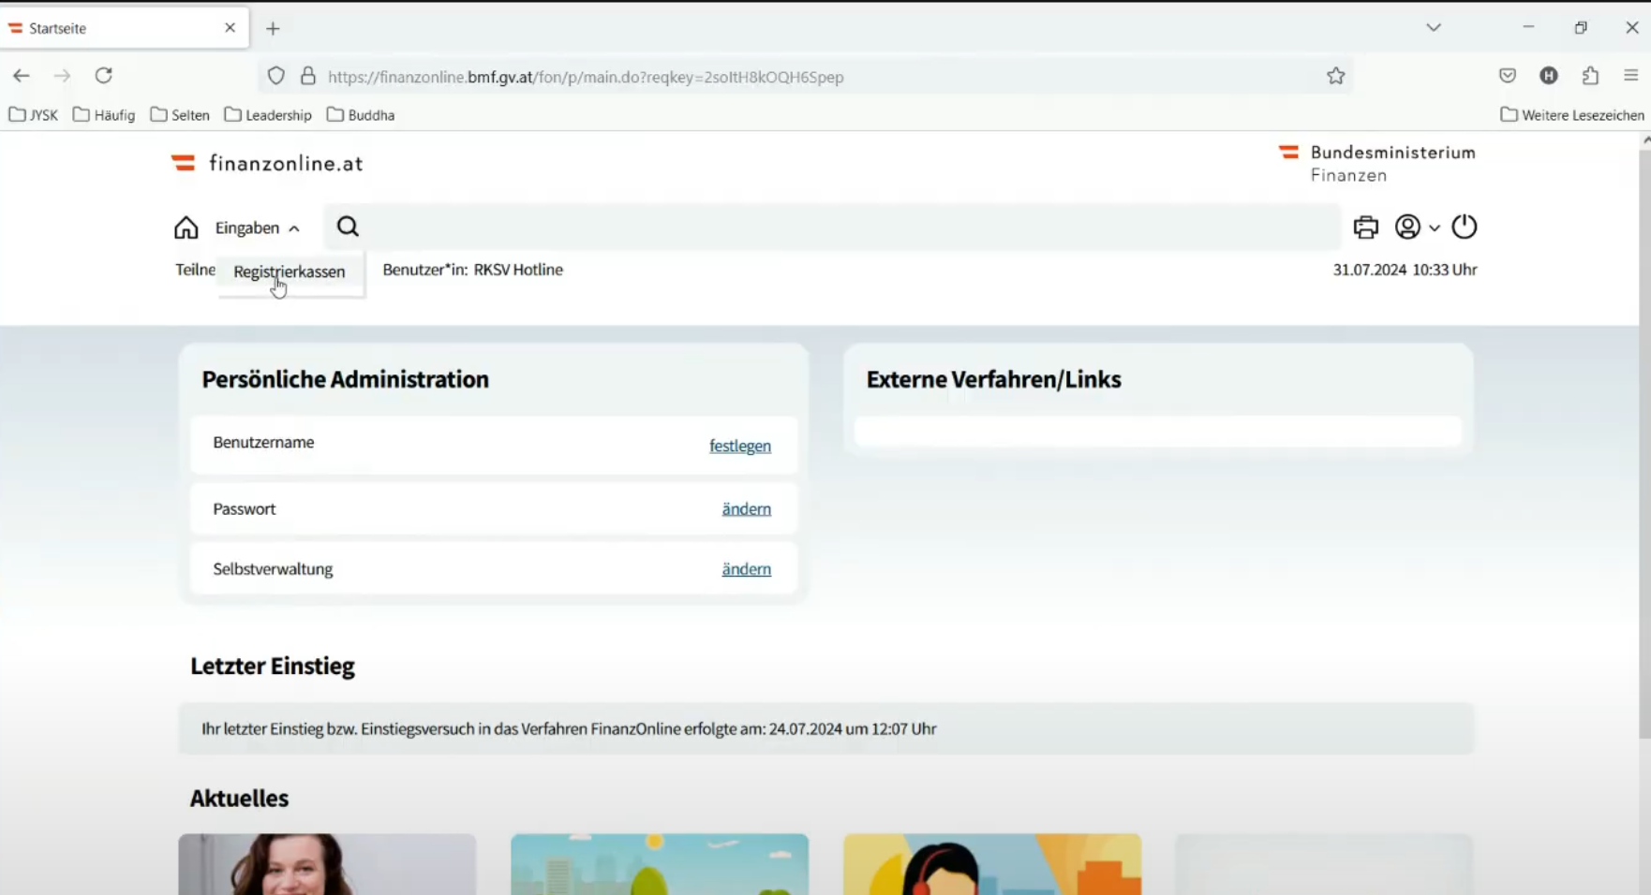Click the logout power icon

click(x=1464, y=227)
